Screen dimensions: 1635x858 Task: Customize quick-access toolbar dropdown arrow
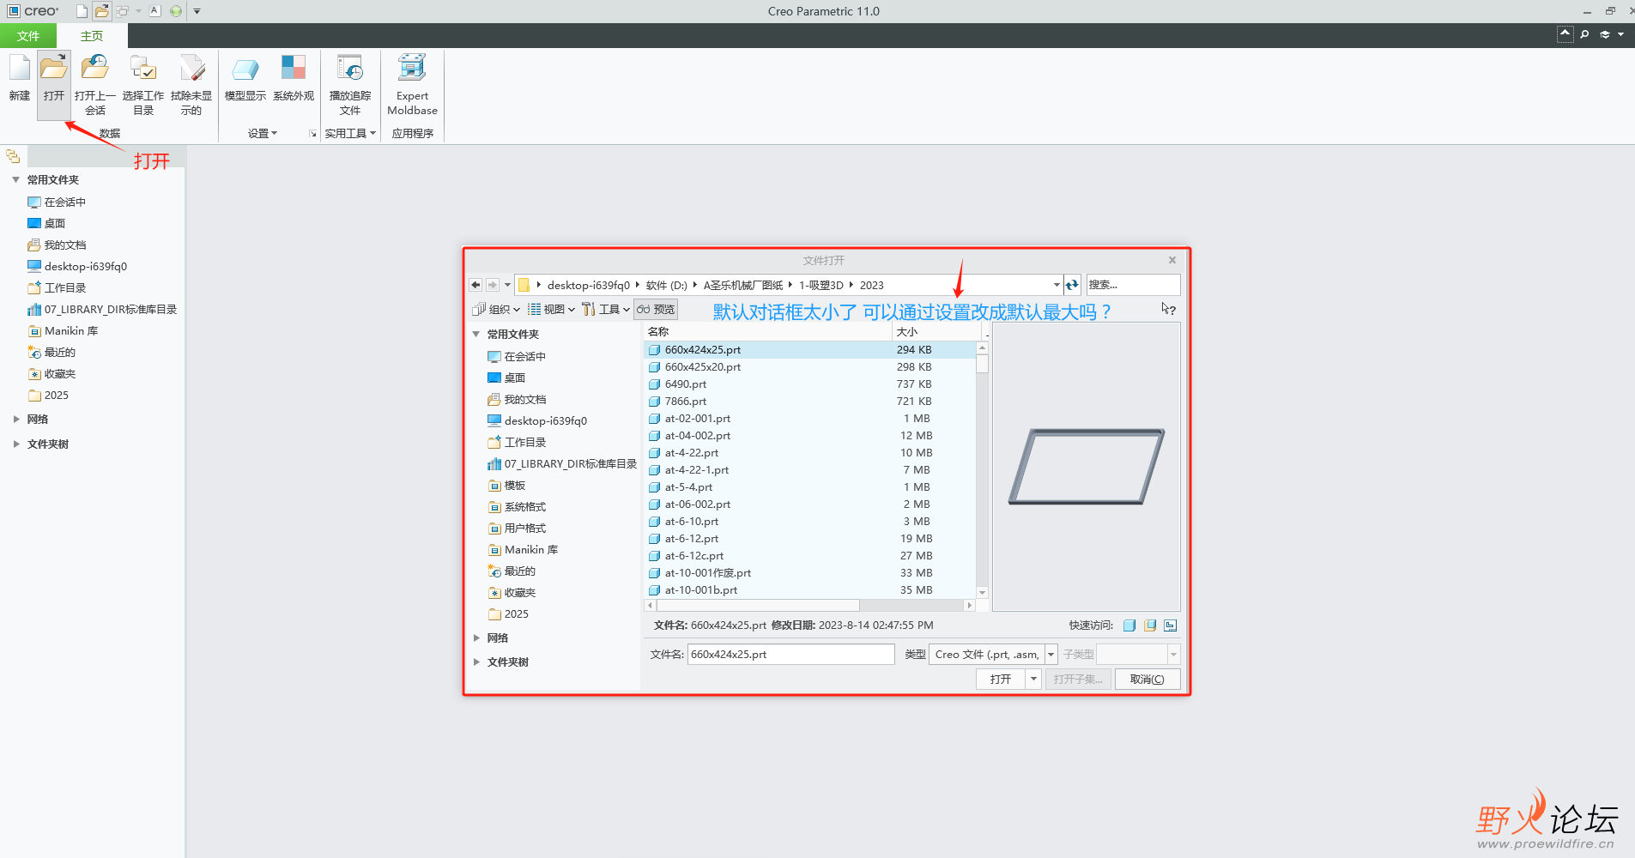pos(197,11)
